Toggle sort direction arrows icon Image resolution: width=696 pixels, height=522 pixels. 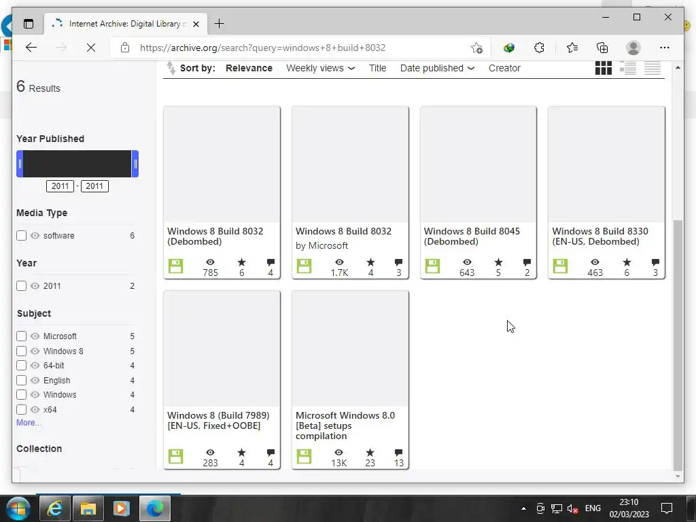171,68
